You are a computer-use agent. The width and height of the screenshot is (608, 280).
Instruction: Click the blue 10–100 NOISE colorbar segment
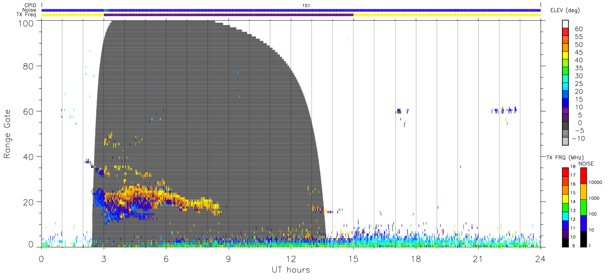(584, 222)
